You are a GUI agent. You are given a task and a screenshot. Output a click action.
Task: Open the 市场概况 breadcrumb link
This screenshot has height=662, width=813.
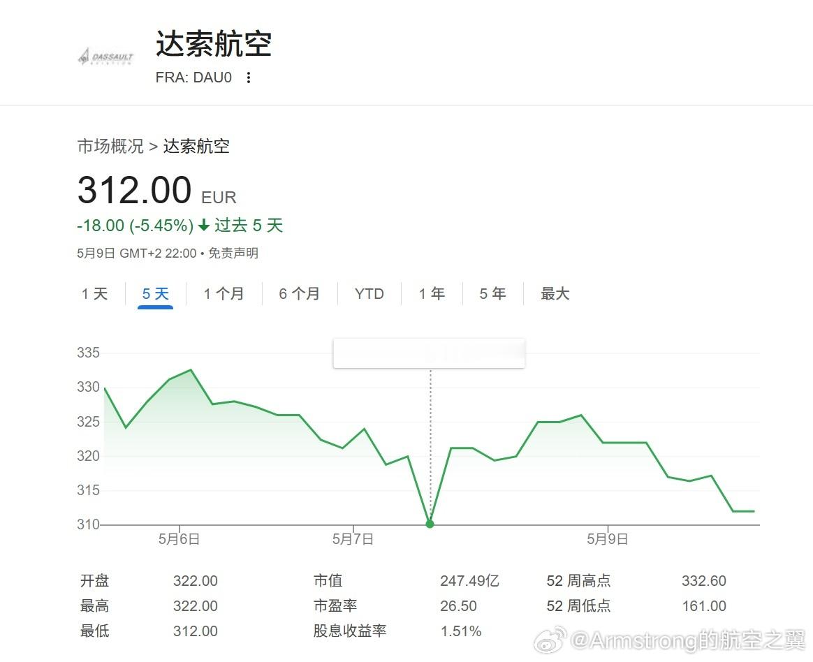[110, 146]
